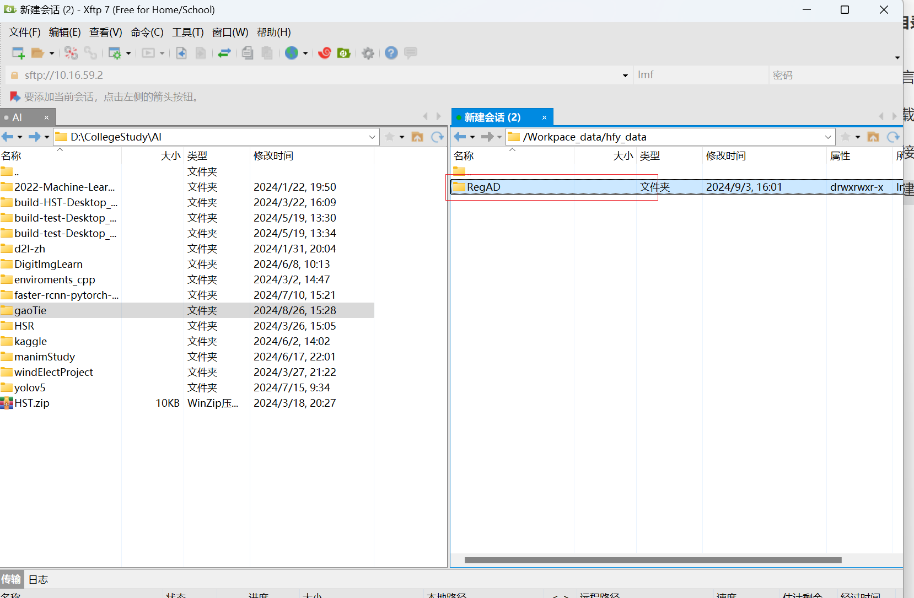Viewport: 914px width, 598px height.
Task: Click remote pane horizontal scrollbar
Action: point(653,560)
